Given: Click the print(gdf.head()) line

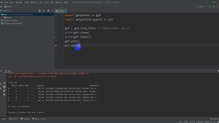Looking at the screenshot, I should coord(78,37).
